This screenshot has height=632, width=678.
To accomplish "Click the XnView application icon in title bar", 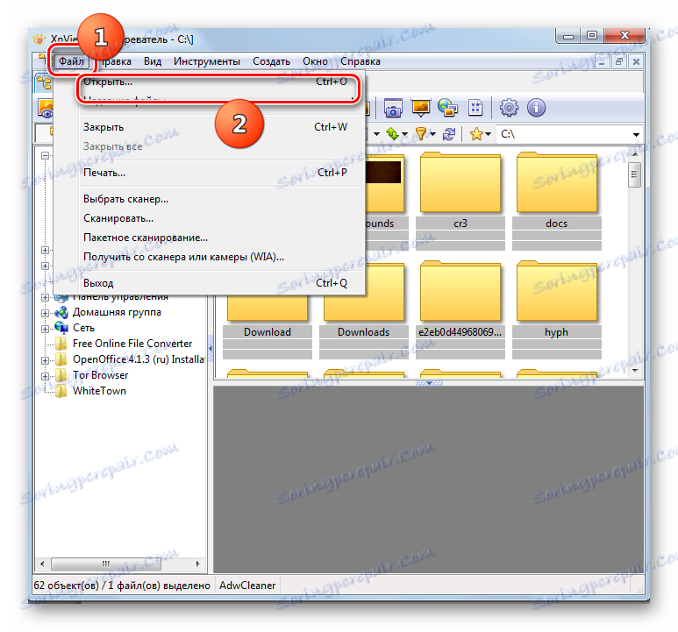I will 39,39.
